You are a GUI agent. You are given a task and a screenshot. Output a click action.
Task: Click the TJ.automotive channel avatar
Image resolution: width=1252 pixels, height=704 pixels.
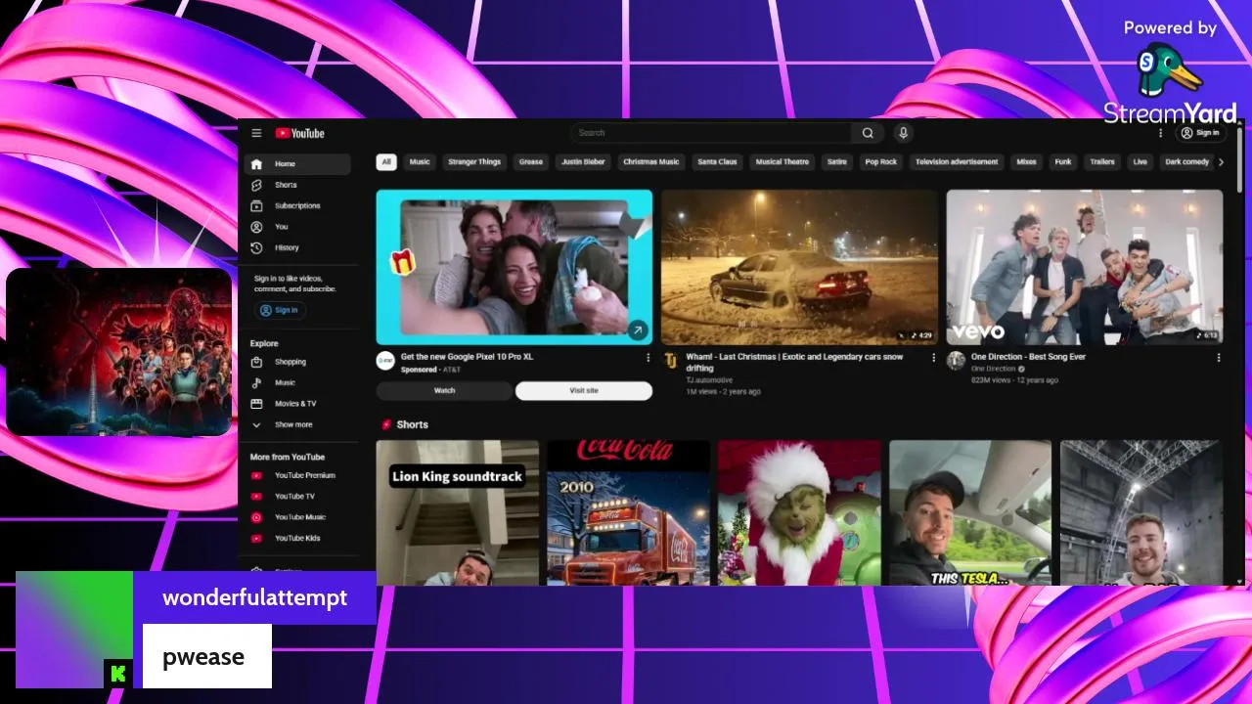(x=670, y=361)
